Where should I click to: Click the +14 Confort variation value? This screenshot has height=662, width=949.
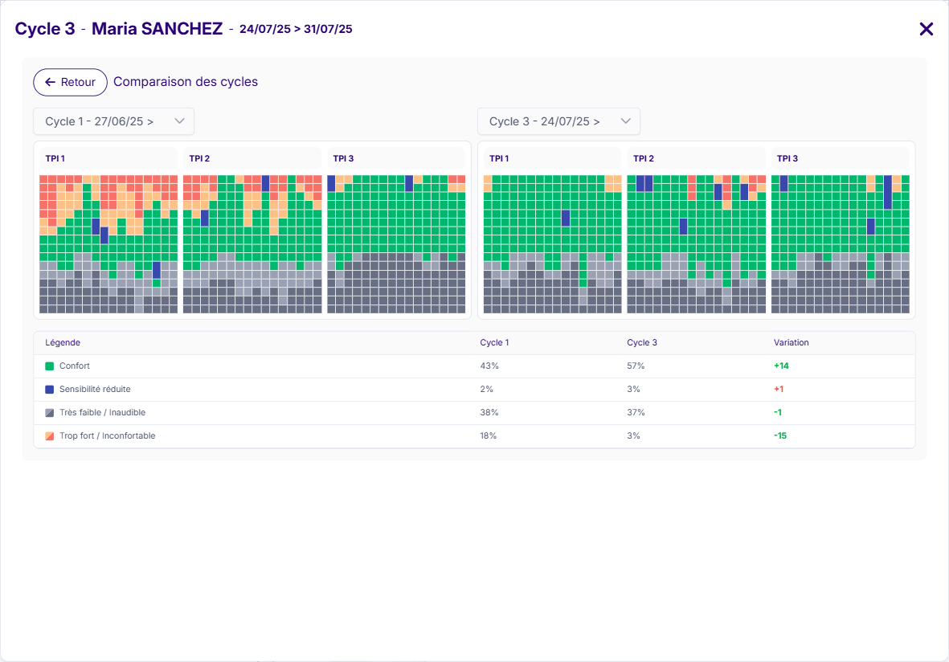point(781,366)
